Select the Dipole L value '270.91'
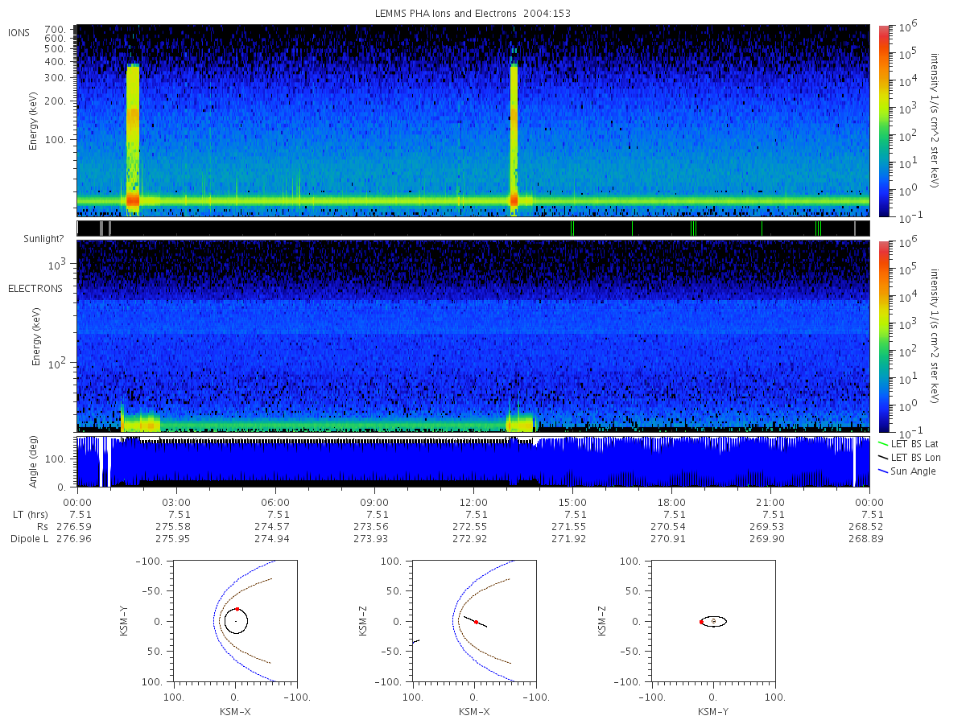Viewport: 966px width, 724px height. (x=667, y=539)
